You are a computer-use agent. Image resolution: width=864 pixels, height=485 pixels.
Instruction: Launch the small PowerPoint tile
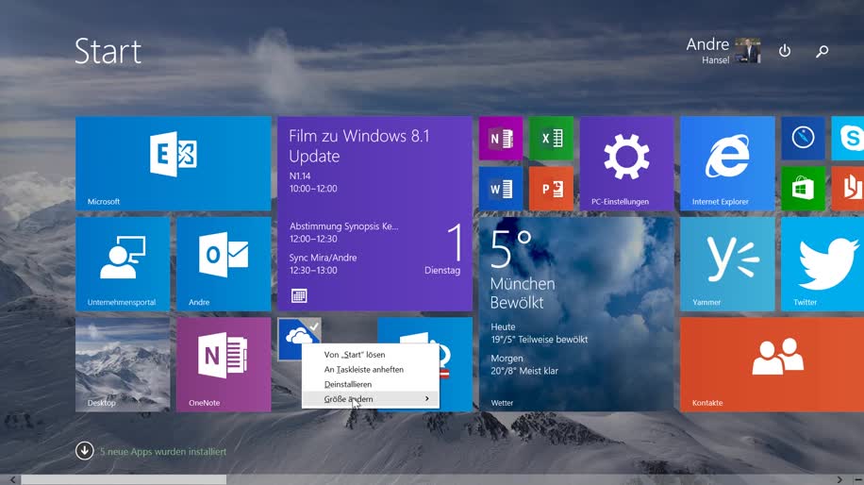click(551, 189)
